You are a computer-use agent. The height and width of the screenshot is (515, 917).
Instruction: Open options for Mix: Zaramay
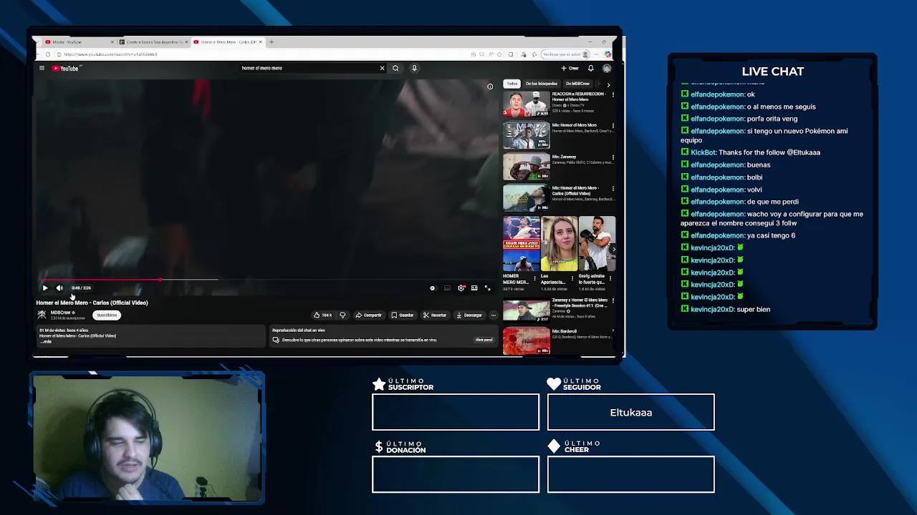click(x=613, y=157)
